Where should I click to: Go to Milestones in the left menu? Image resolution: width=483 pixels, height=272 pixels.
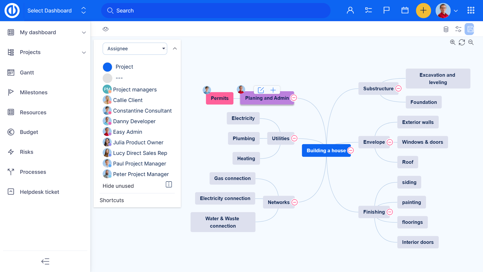click(33, 92)
